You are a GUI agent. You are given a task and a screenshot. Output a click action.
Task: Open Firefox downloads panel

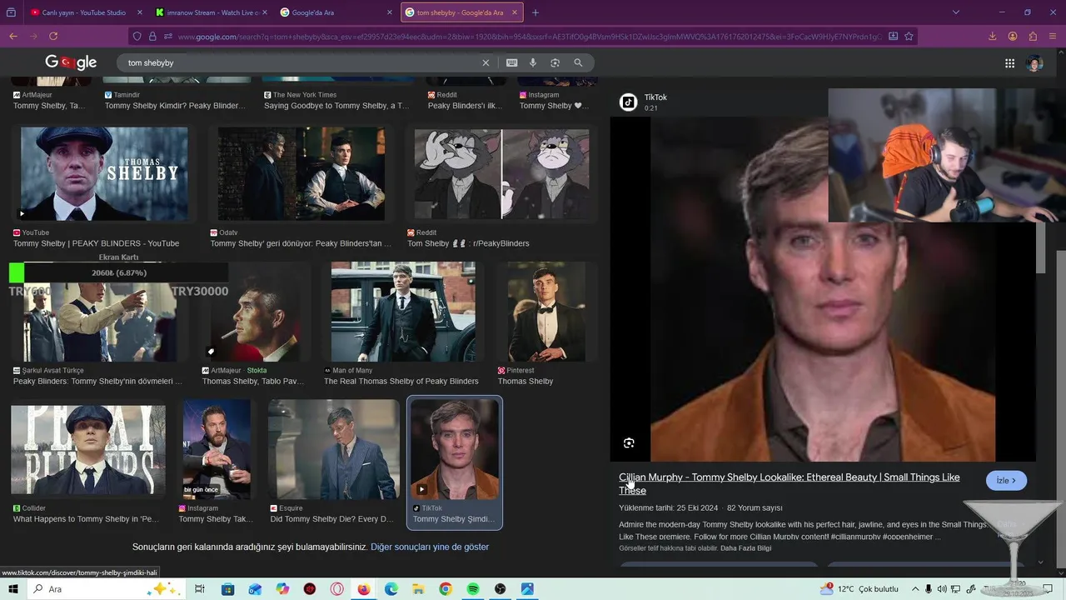(992, 36)
